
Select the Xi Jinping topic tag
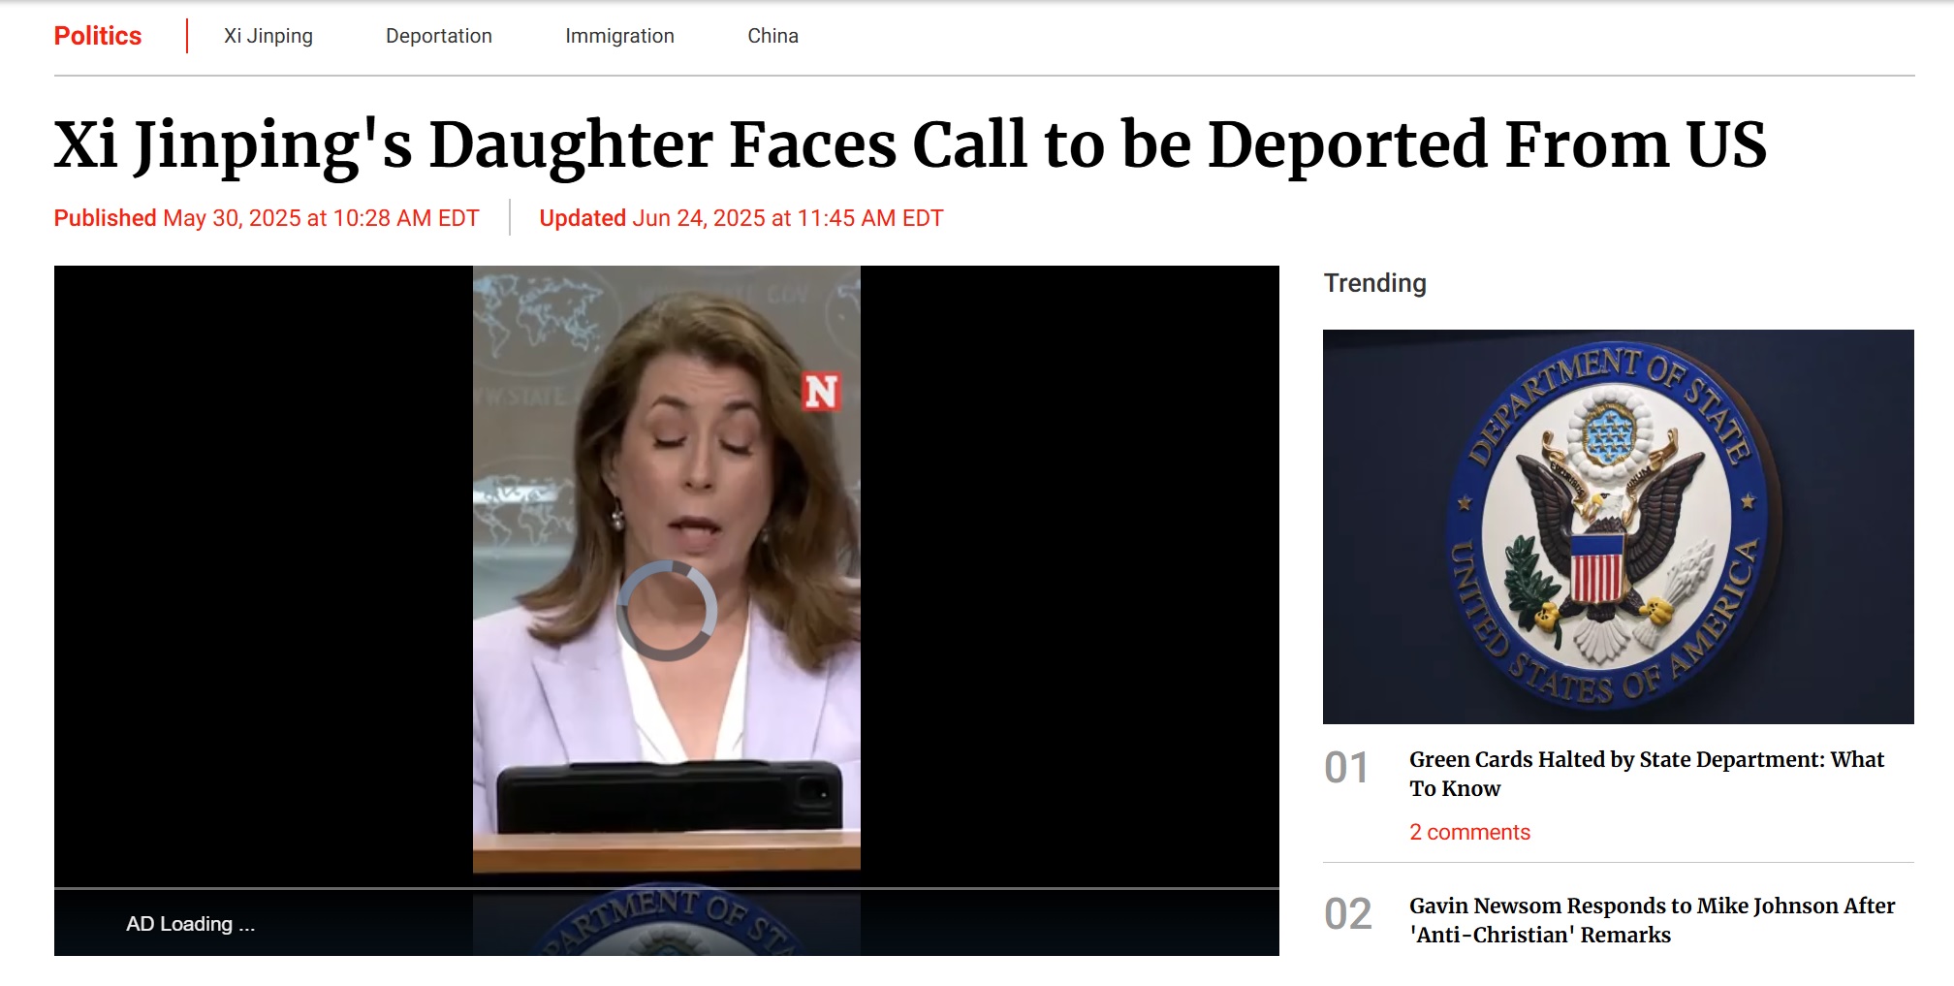coord(268,36)
